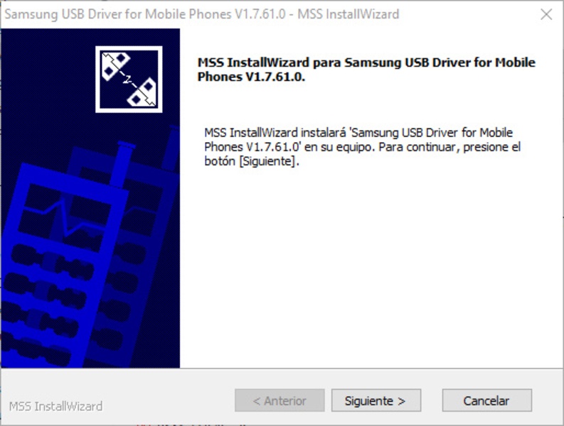Click the [Siguiente] word in the description
Viewport: 564px width, 426px height.
click(267, 161)
